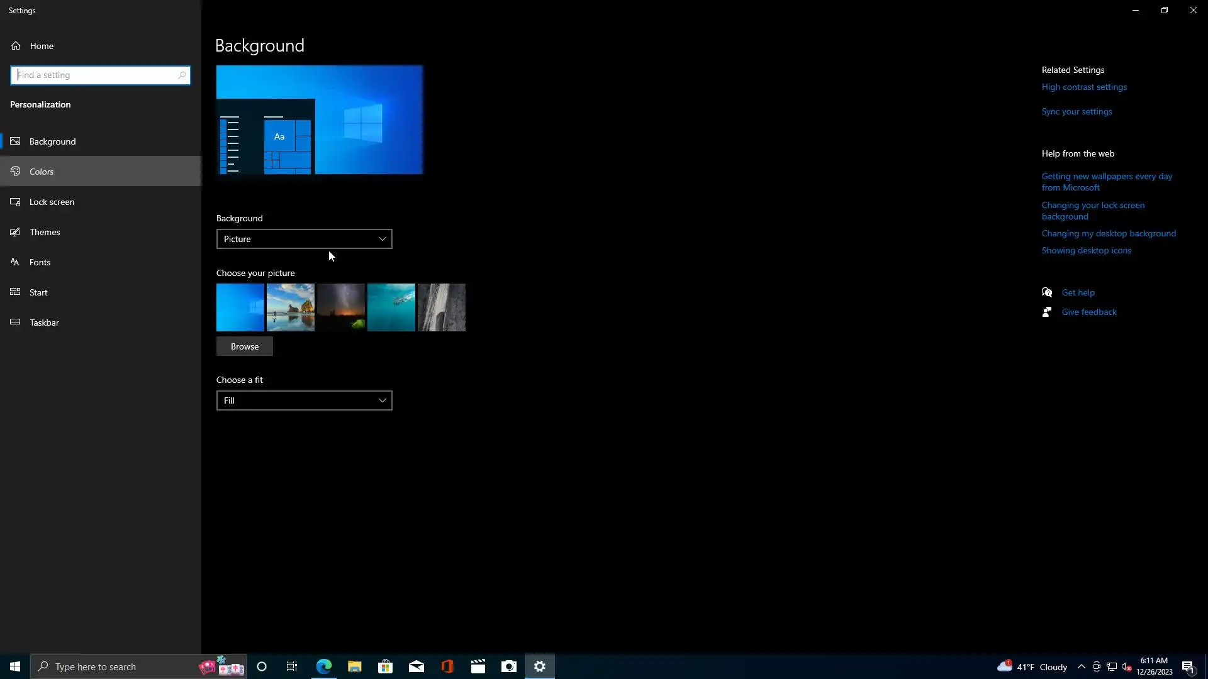The width and height of the screenshot is (1208, 679).
Task: Open the Lock screen settings page
Action: [x=52, y=202]
